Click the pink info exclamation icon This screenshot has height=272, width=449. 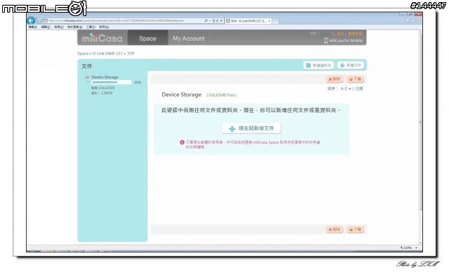tap(182, 142)
